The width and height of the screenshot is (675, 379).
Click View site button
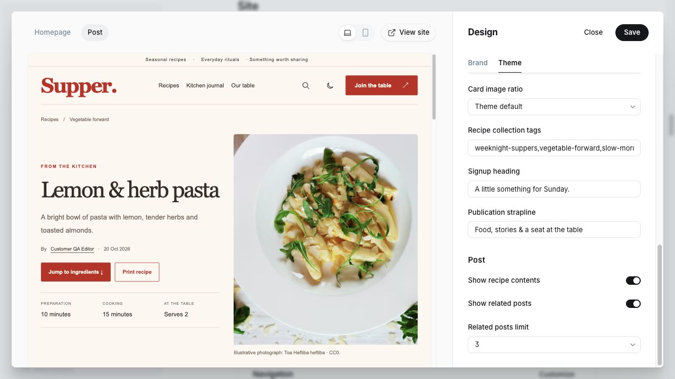click(x=409, y=33)
